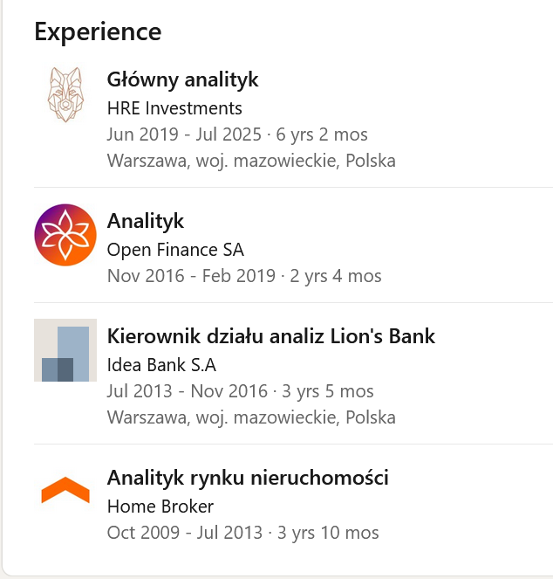Select the Oct 2009 - Jul 2013 date range
Image resolution: width=553 pixels, height=579 pixels.
coord(182,532)
